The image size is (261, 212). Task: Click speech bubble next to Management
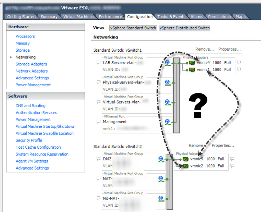point(99,122)
